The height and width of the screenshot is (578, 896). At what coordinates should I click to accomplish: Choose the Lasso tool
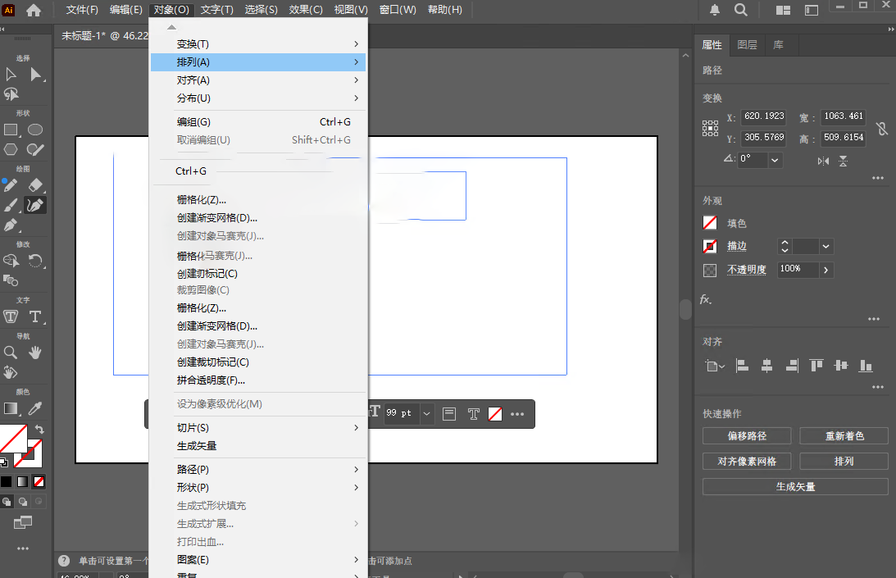[11, 93]
